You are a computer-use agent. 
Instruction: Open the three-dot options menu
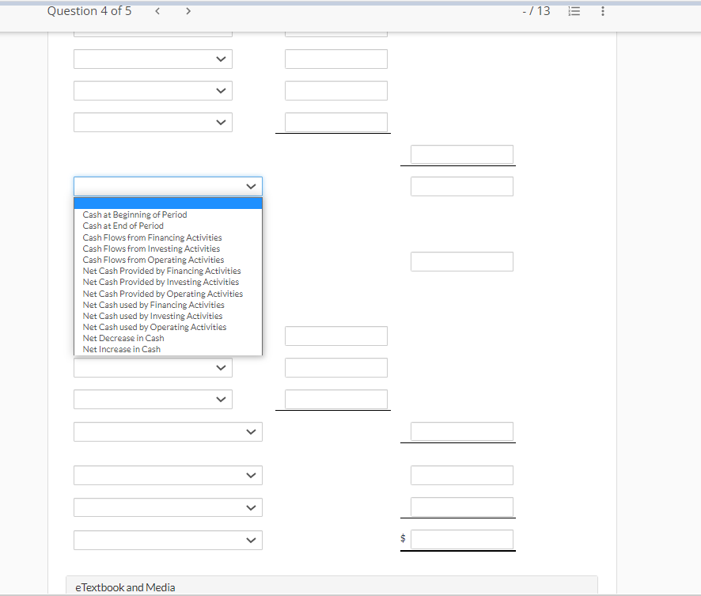pos(603,11)
